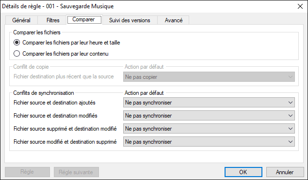The image size is (308, 180).
Task: Click the Annuler button
Action: [x=285, y=172]
